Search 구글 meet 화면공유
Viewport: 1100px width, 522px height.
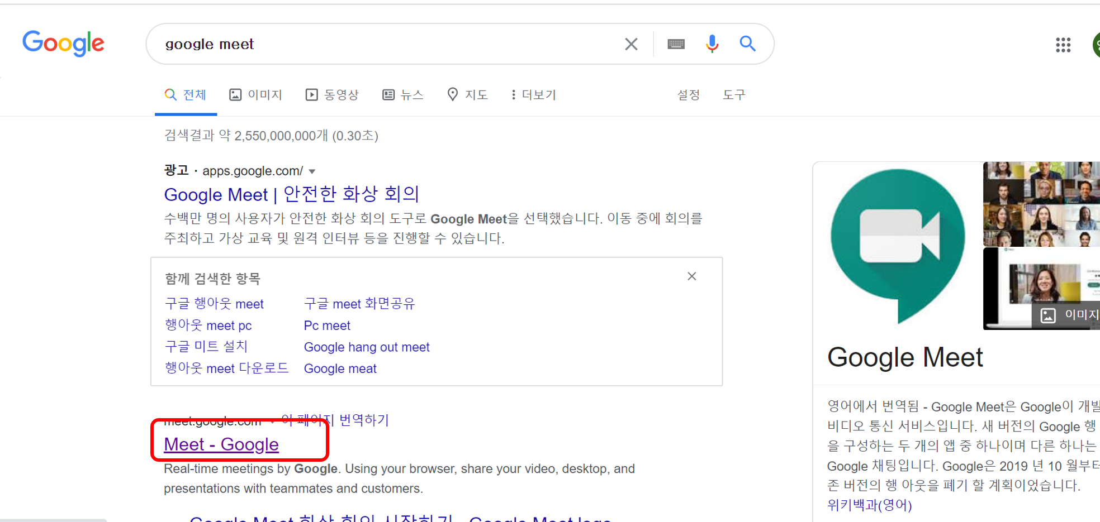pyautogui.click(x=359, y=304)
